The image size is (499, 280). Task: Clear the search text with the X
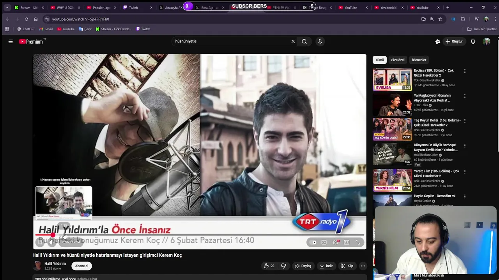(293, 41)
